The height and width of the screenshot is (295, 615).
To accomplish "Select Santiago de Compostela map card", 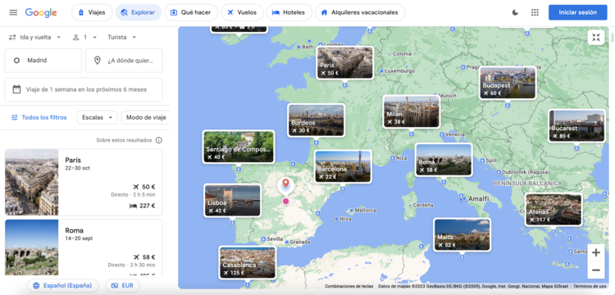I will coord(239,147).
